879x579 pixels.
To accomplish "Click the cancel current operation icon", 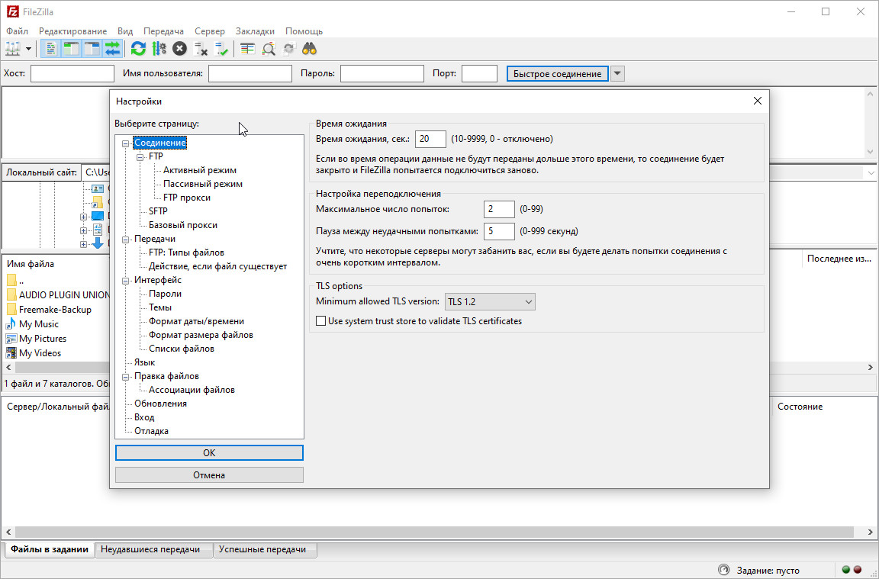I will pyautogui.click(x=179, y=49).
